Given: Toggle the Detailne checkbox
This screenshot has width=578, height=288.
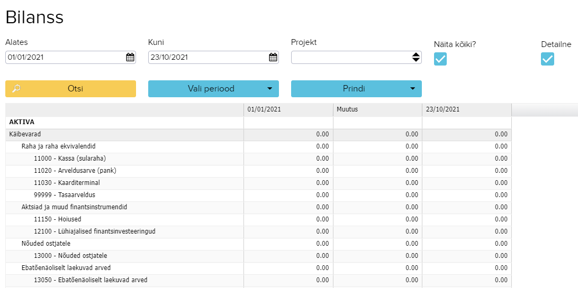Looking at the screenshot, I should pos(547,59).
